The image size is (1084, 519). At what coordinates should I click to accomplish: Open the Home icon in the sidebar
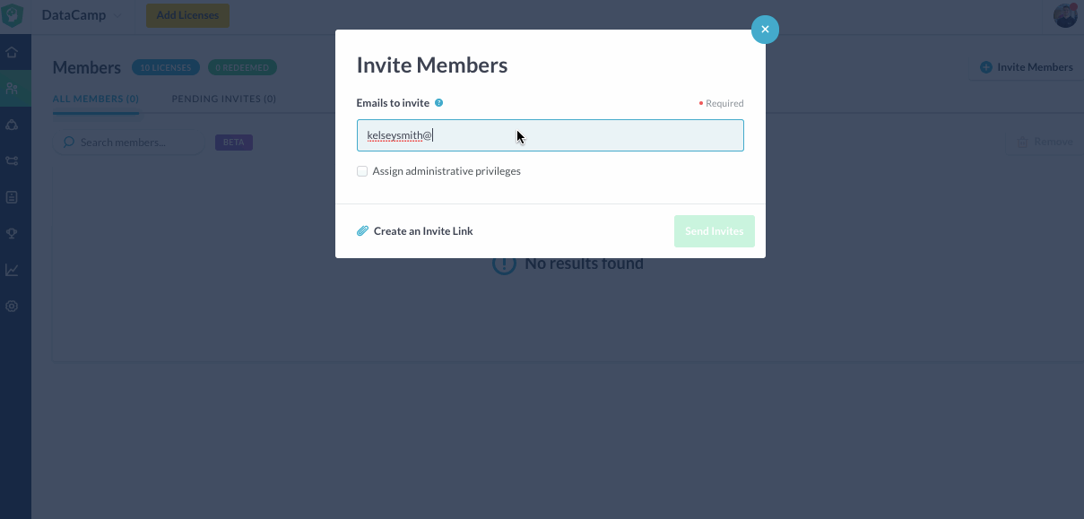click(x=12, y=52)
